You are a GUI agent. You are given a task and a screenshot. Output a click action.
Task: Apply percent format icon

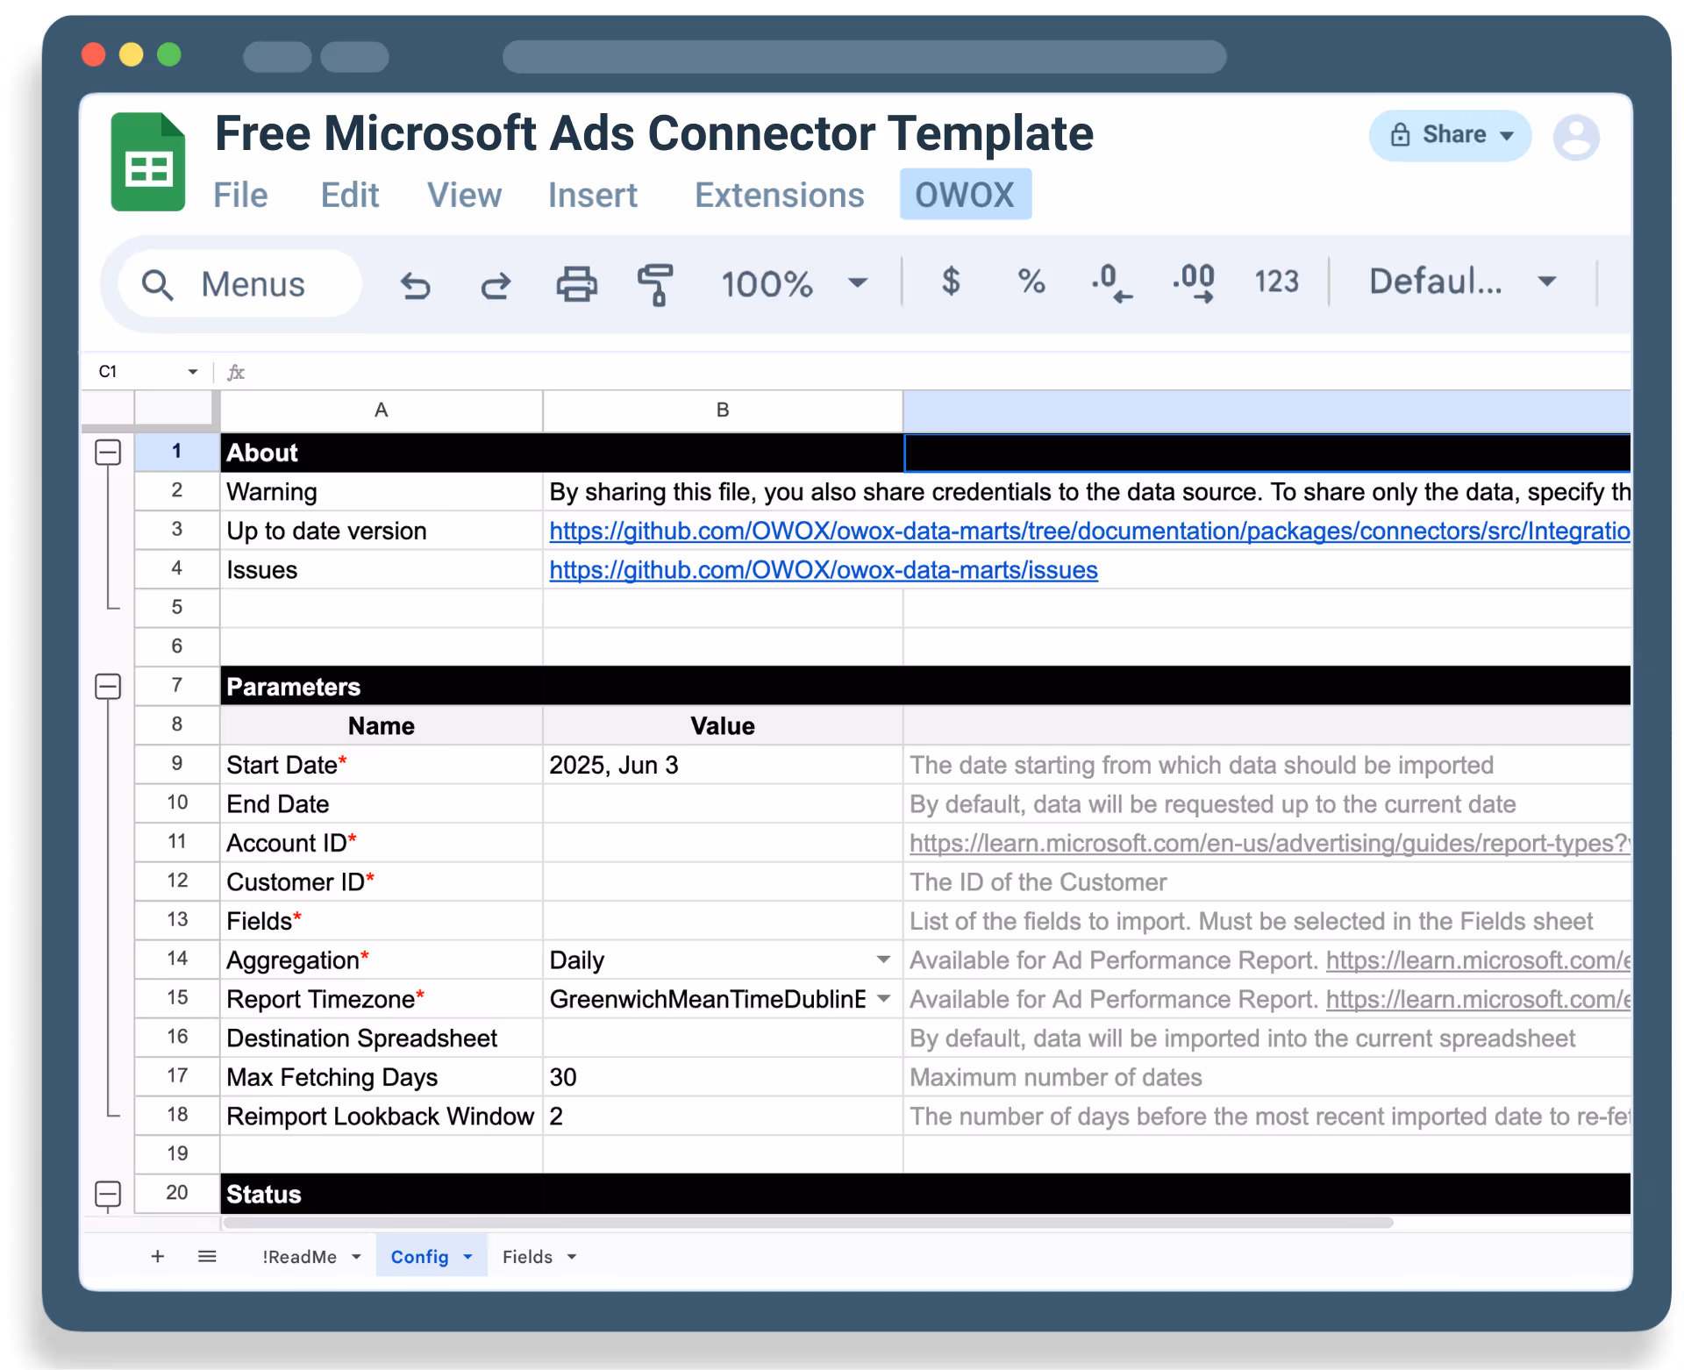1031,282
